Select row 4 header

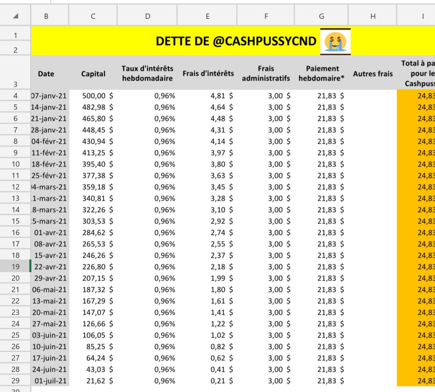(15, 96)
